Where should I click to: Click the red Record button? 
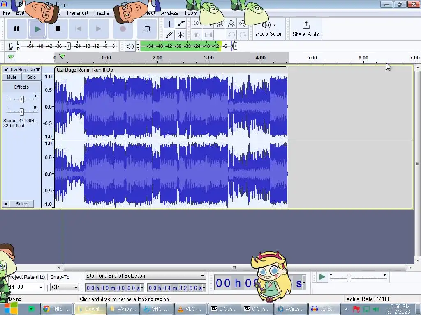pos(123,29)
